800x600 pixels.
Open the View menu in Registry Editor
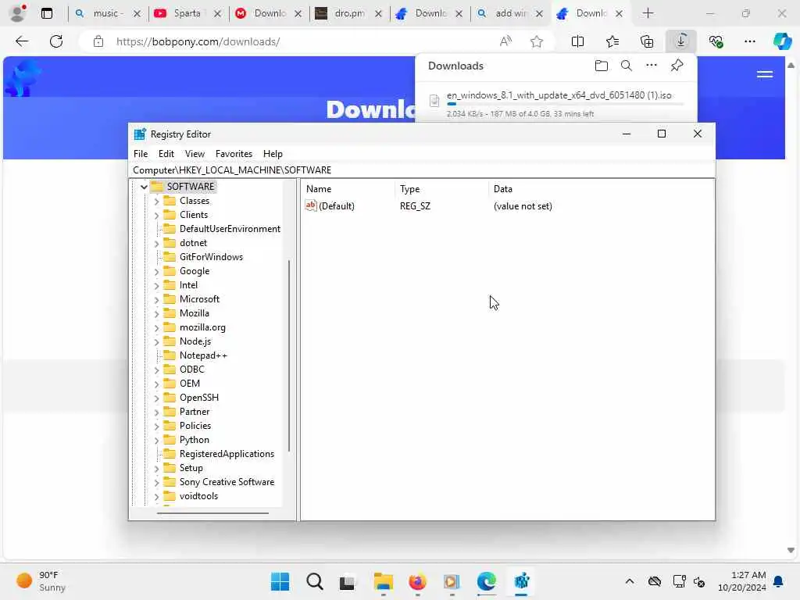(195, 154)
